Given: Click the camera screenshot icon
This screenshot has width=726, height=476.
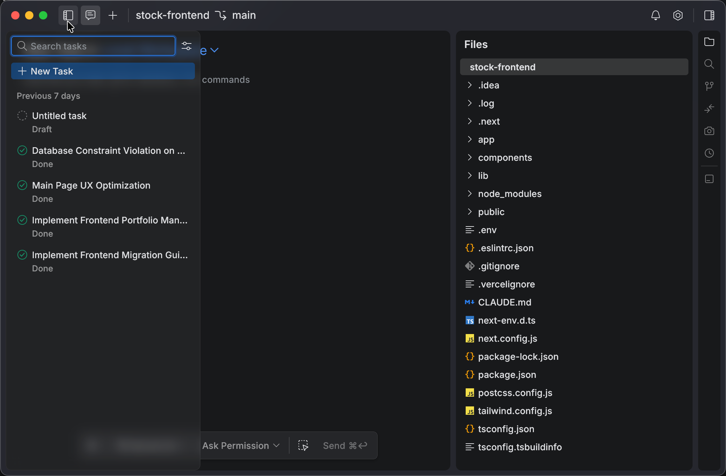Looking at the screenshot, I should pos(709,131).
